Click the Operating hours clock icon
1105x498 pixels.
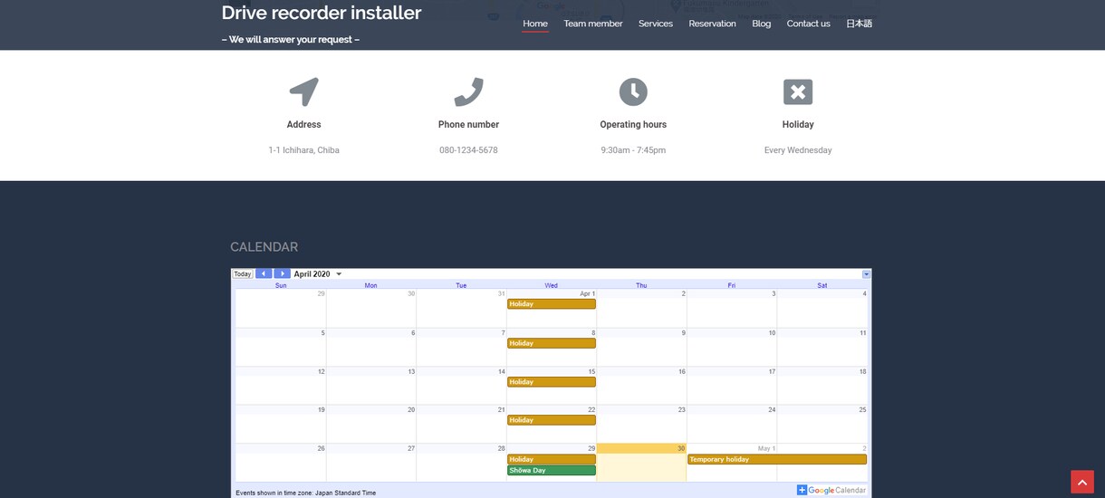pos(633,91)
